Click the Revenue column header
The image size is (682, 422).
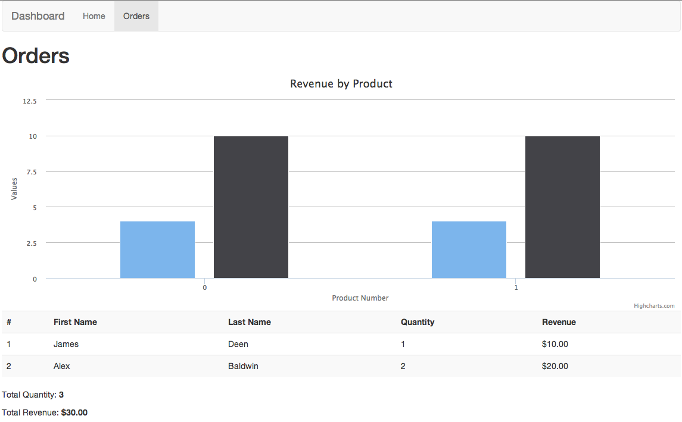coord(559,322)
